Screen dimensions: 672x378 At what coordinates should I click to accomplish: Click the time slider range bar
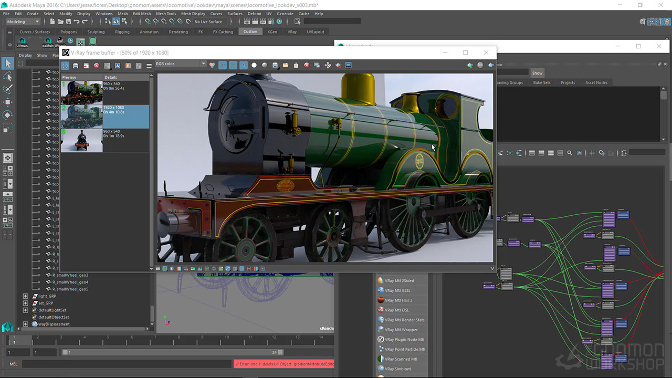(x=172, y=352)
